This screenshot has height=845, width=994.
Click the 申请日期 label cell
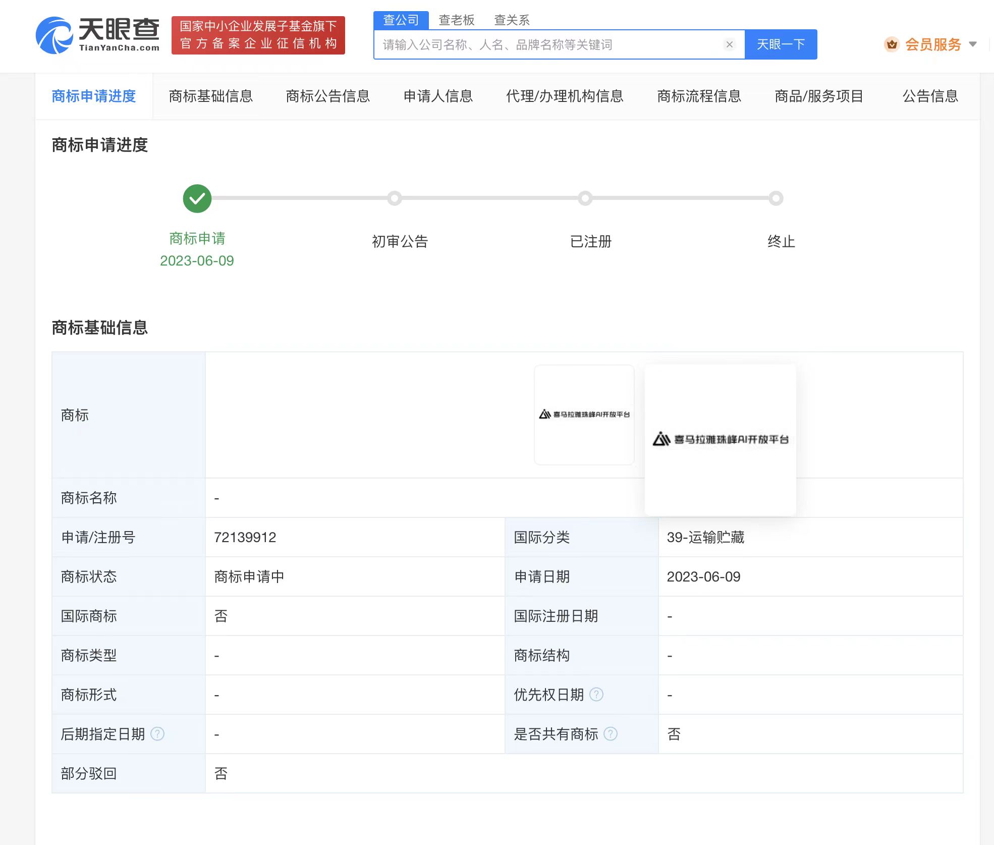pos(582,576)
